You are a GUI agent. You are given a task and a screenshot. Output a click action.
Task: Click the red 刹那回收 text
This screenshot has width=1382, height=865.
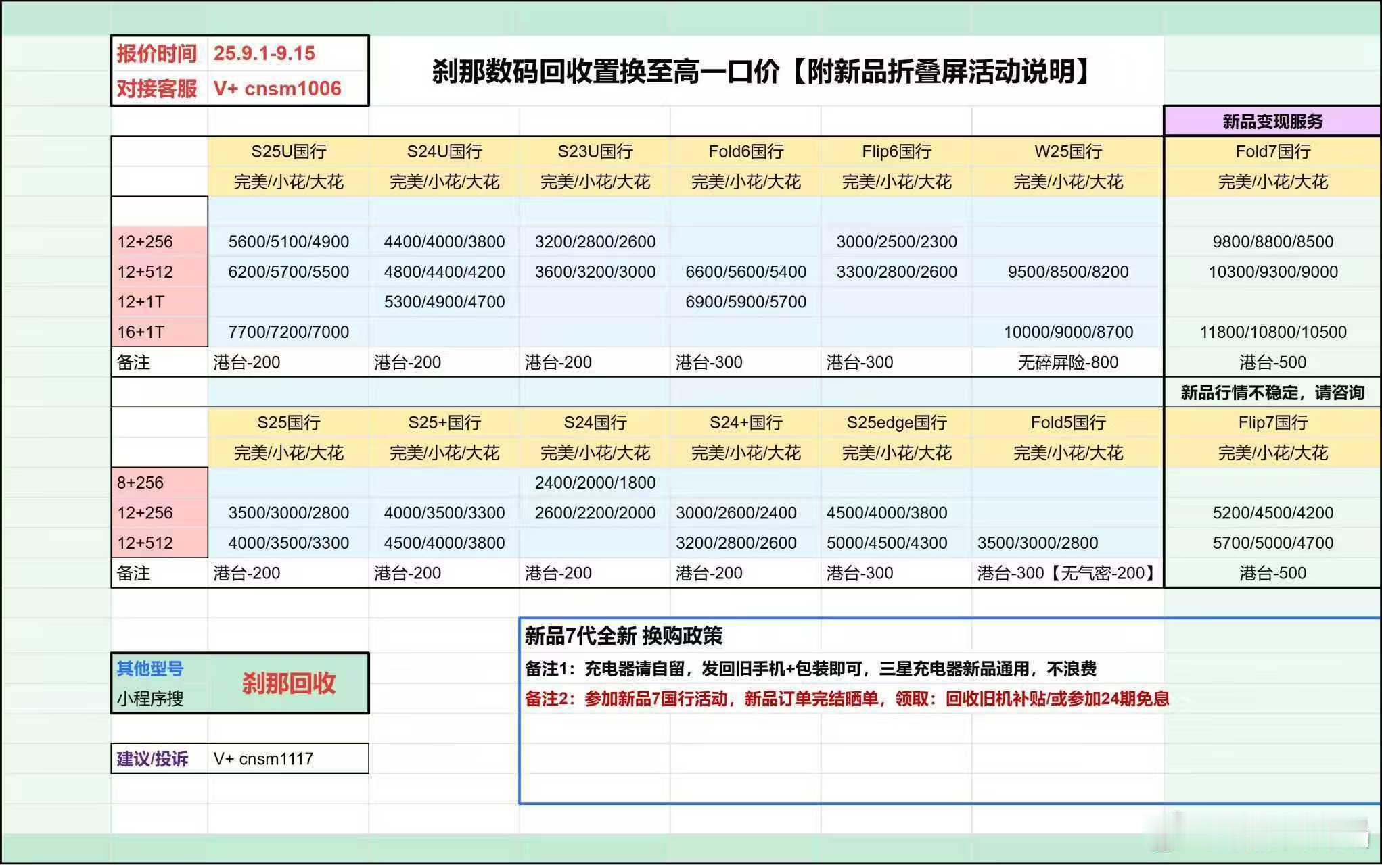pos(289,683)
